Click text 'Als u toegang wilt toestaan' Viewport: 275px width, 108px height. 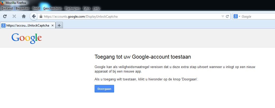115,79
